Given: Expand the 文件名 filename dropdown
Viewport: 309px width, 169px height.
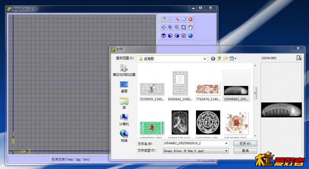Looking at the screenshot, I should pos(226,144).
